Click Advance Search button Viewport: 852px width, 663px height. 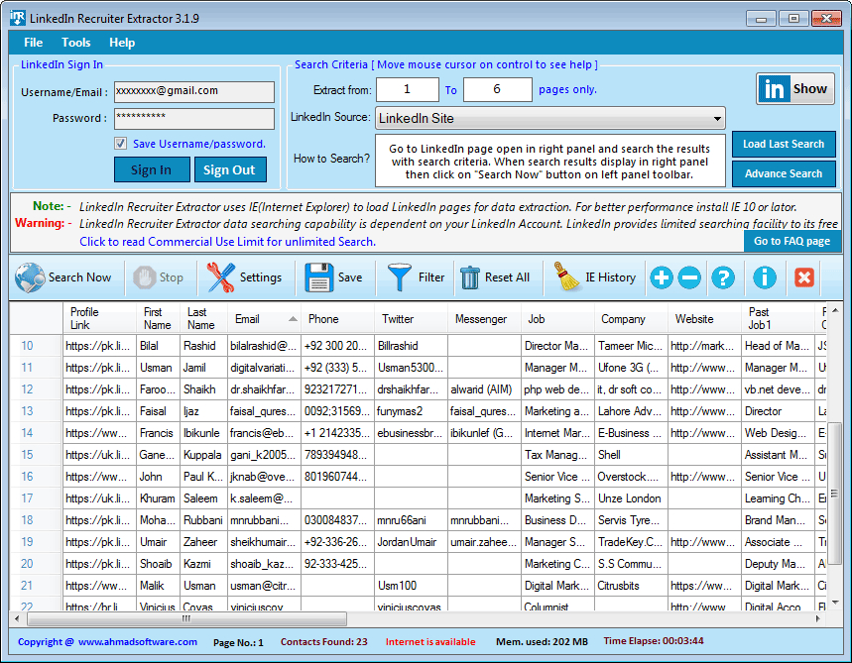784,173
